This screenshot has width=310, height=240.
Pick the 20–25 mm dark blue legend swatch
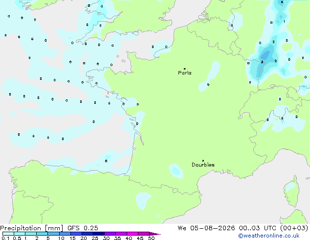(x=87, y=234)
